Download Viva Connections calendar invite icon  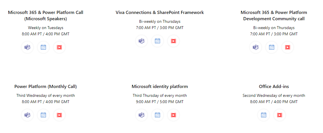[x=158, y=41]
